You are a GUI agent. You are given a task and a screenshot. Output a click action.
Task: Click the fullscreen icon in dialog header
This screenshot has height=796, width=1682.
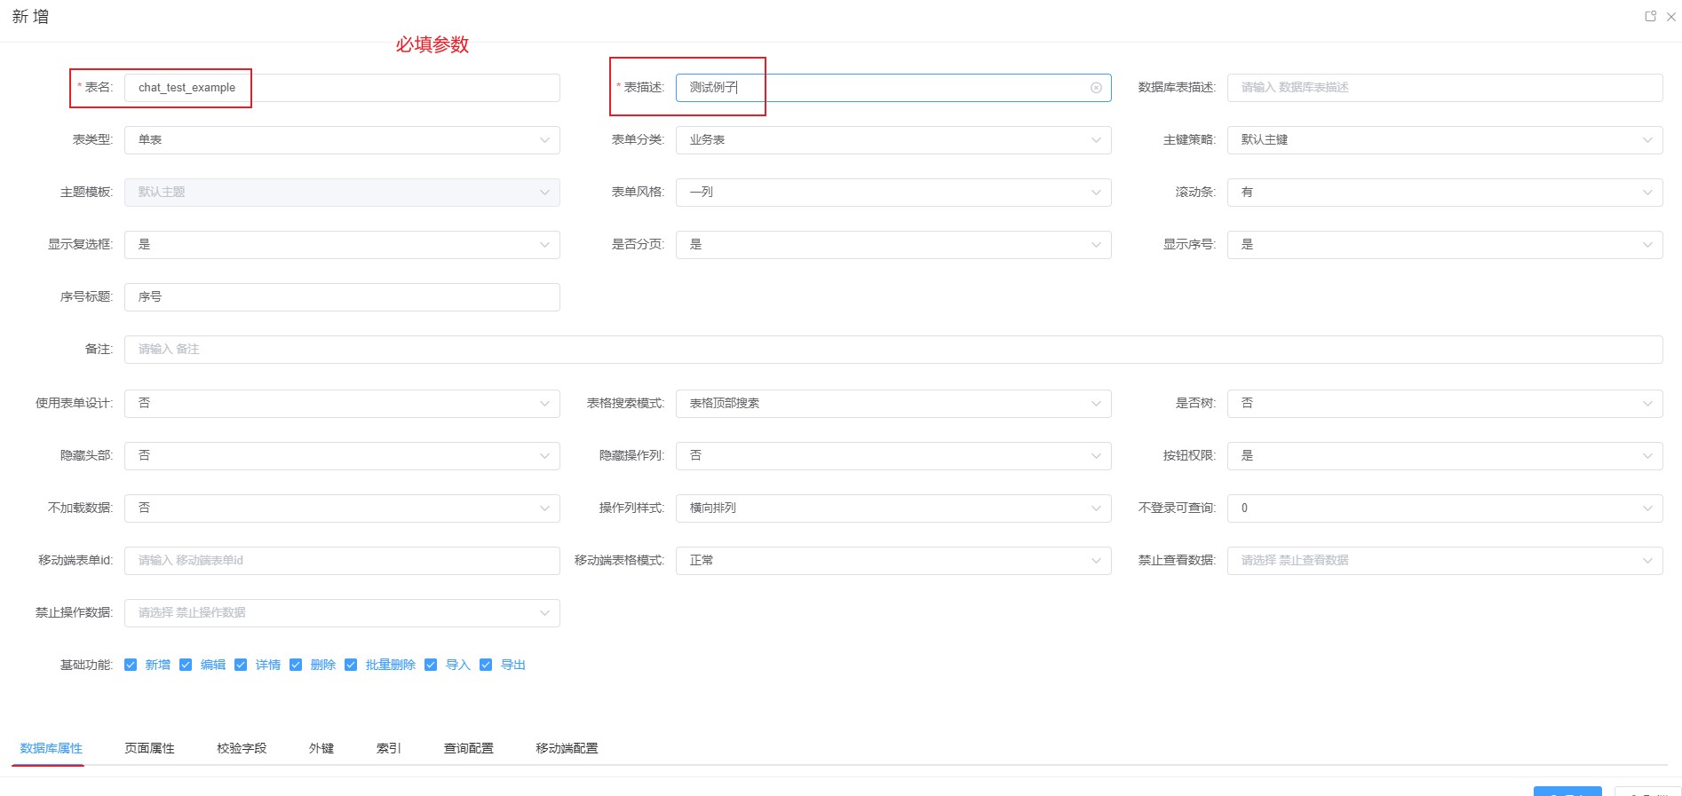(x=1650, y=16)
